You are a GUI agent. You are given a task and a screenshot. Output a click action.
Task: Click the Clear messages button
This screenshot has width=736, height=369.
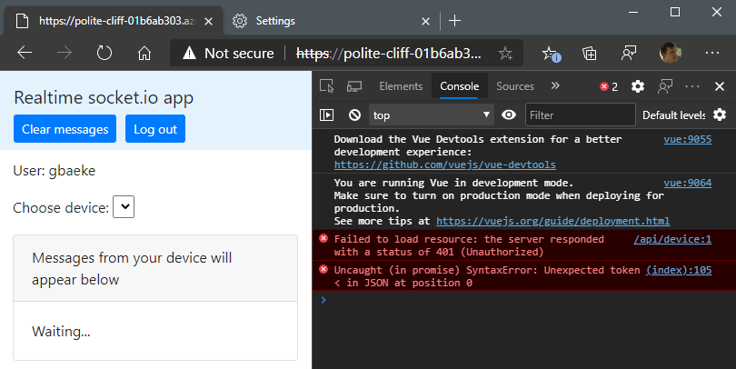[65, 129]
